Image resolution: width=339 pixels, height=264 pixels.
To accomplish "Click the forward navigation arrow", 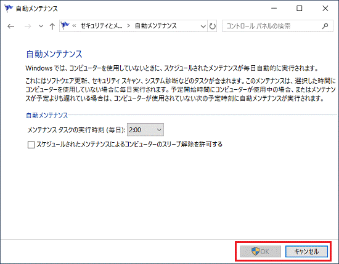I will point(28,26).
